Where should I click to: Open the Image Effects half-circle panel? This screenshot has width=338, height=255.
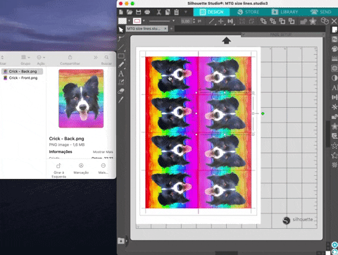tap(334, 77)
